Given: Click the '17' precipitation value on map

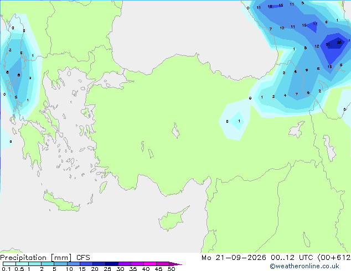Looking at the screenshot, I should [315, 24].
